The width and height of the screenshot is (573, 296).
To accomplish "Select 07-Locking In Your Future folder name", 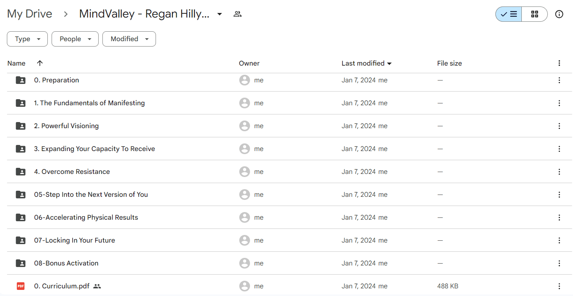I will [75, 240].
